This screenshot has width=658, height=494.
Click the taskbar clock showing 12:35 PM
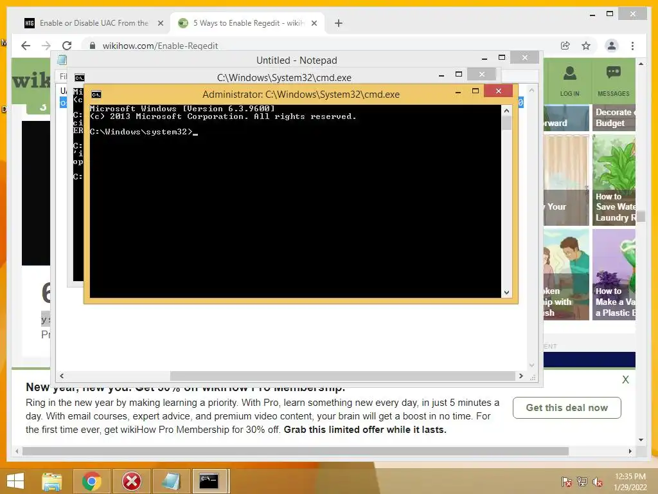point(630,482)
